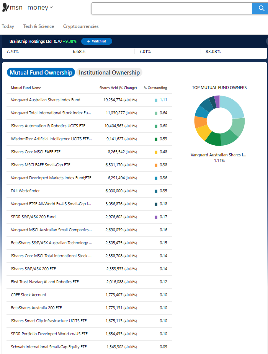The image size is (268, 354).
Task: Select iShares Smart City Infrastructure UCITS ETF
Action: coord(89,321)
